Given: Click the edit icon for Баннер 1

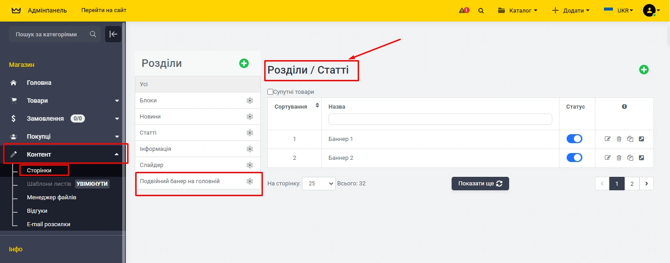Looking at the screenshot, I should [608, 139].
